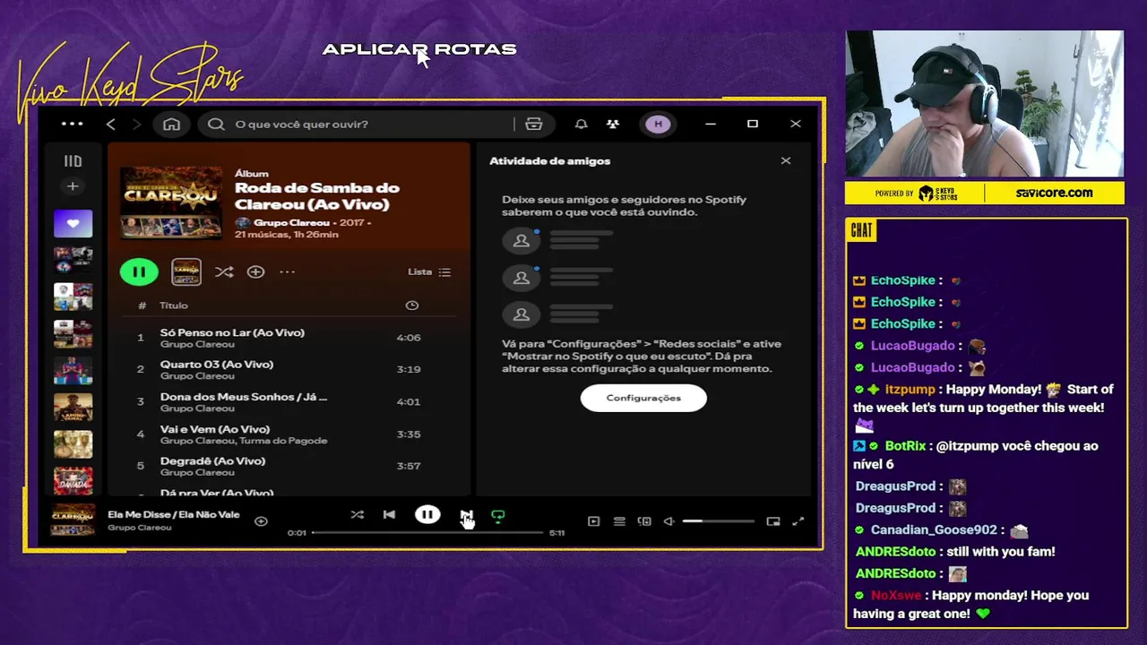Adjust the volume slider
This screenshot has width=1147, height=645.
[718, 521]
